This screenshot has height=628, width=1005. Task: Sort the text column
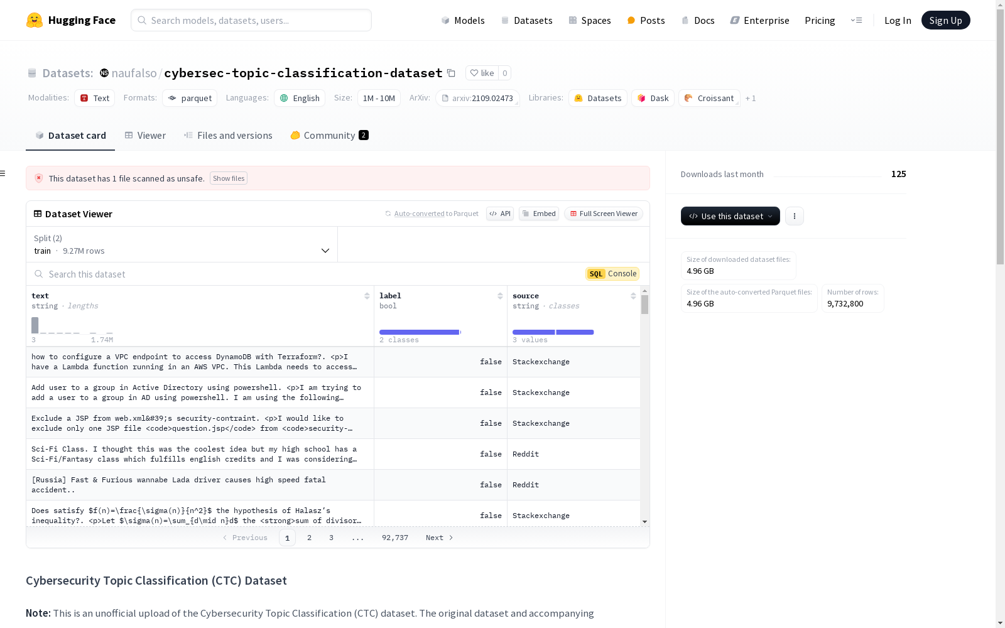[367, 296]
